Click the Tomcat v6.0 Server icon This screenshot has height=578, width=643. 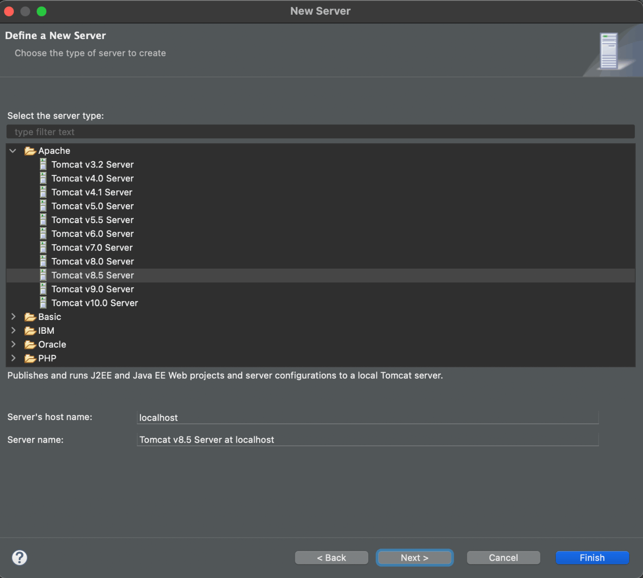[x=43, y=233]
